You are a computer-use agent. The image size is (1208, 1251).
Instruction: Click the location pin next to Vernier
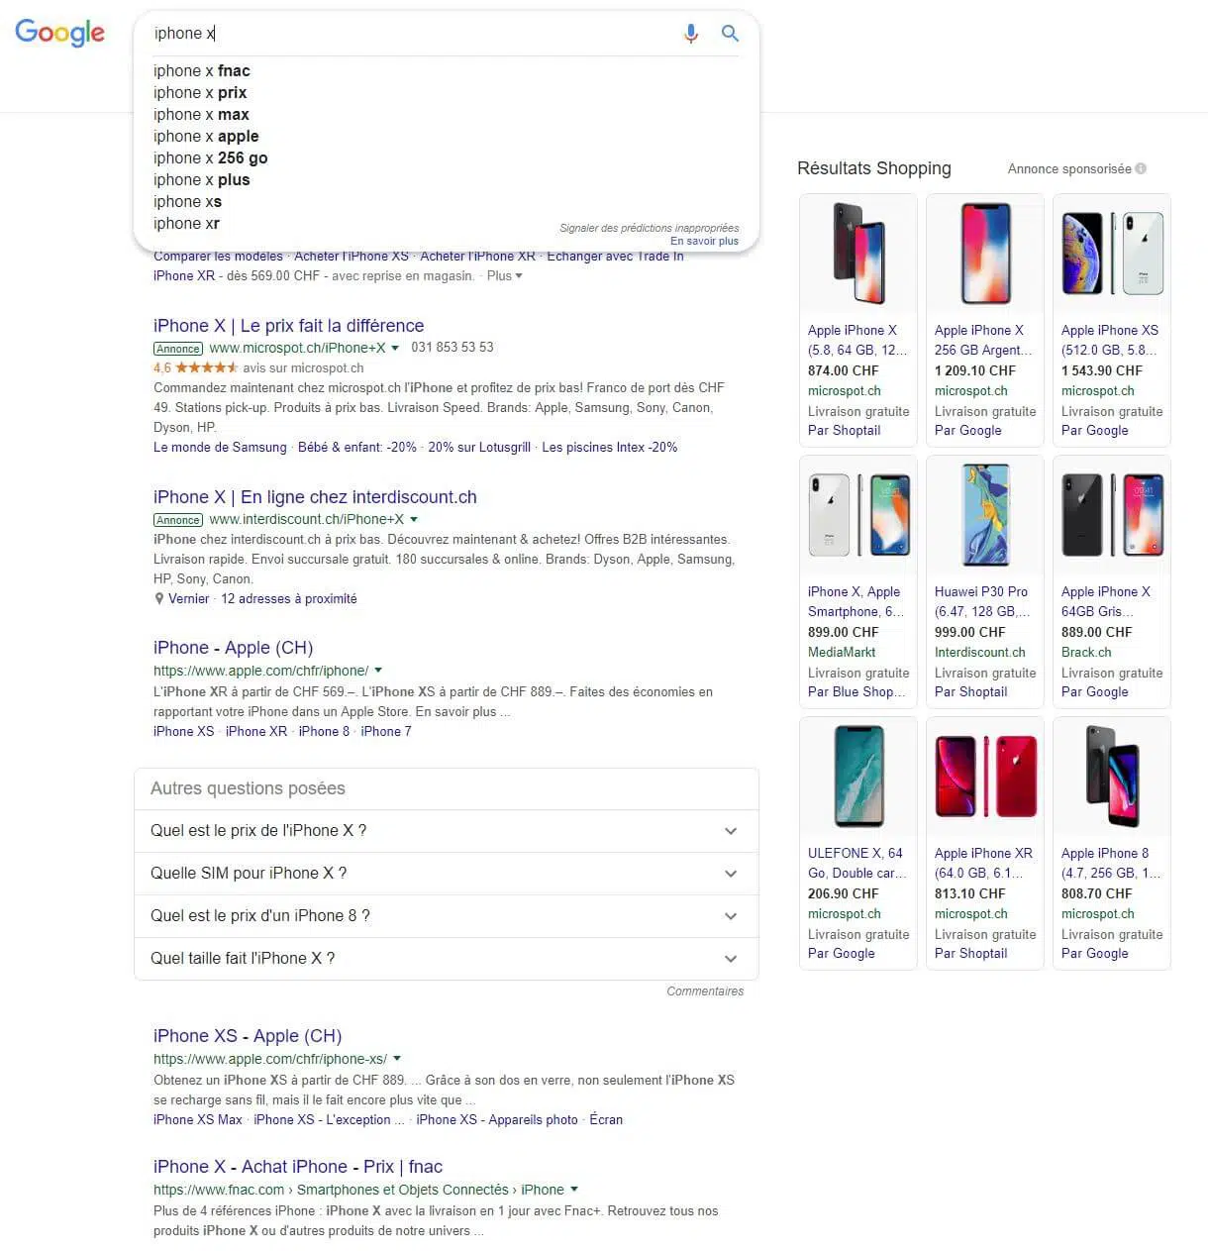pos(158,599)
